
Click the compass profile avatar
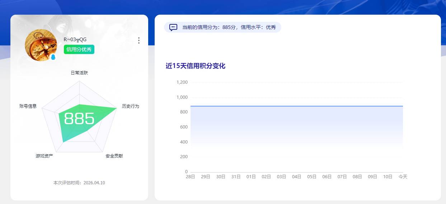(x=41, y=45)
